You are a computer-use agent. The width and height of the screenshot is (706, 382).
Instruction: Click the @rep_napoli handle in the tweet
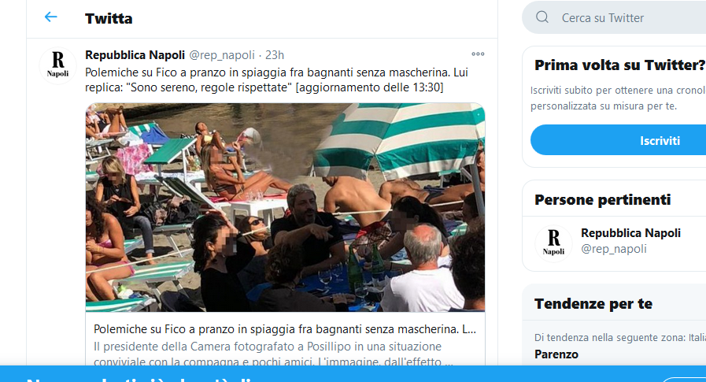click(x=222, y=55)
